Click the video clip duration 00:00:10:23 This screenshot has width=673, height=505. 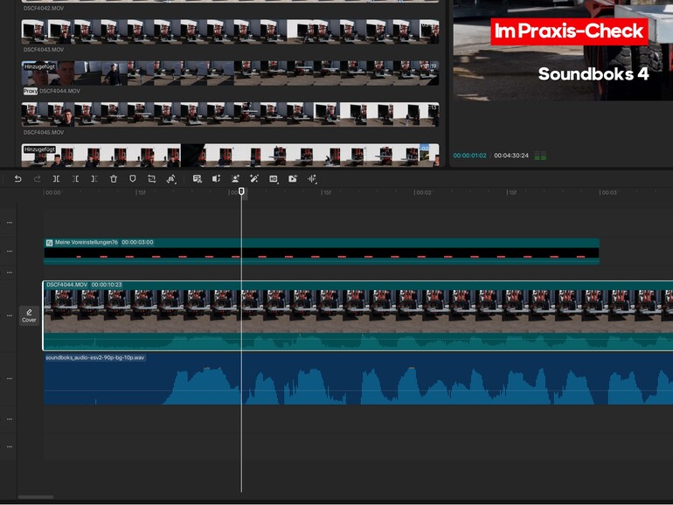point(107,285)
